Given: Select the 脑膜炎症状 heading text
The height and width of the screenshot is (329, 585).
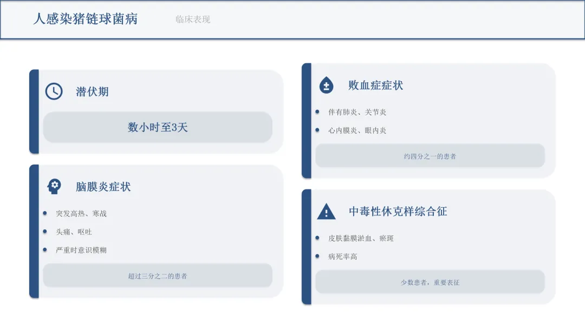Looking at the screenshot, I should point(103,187).
